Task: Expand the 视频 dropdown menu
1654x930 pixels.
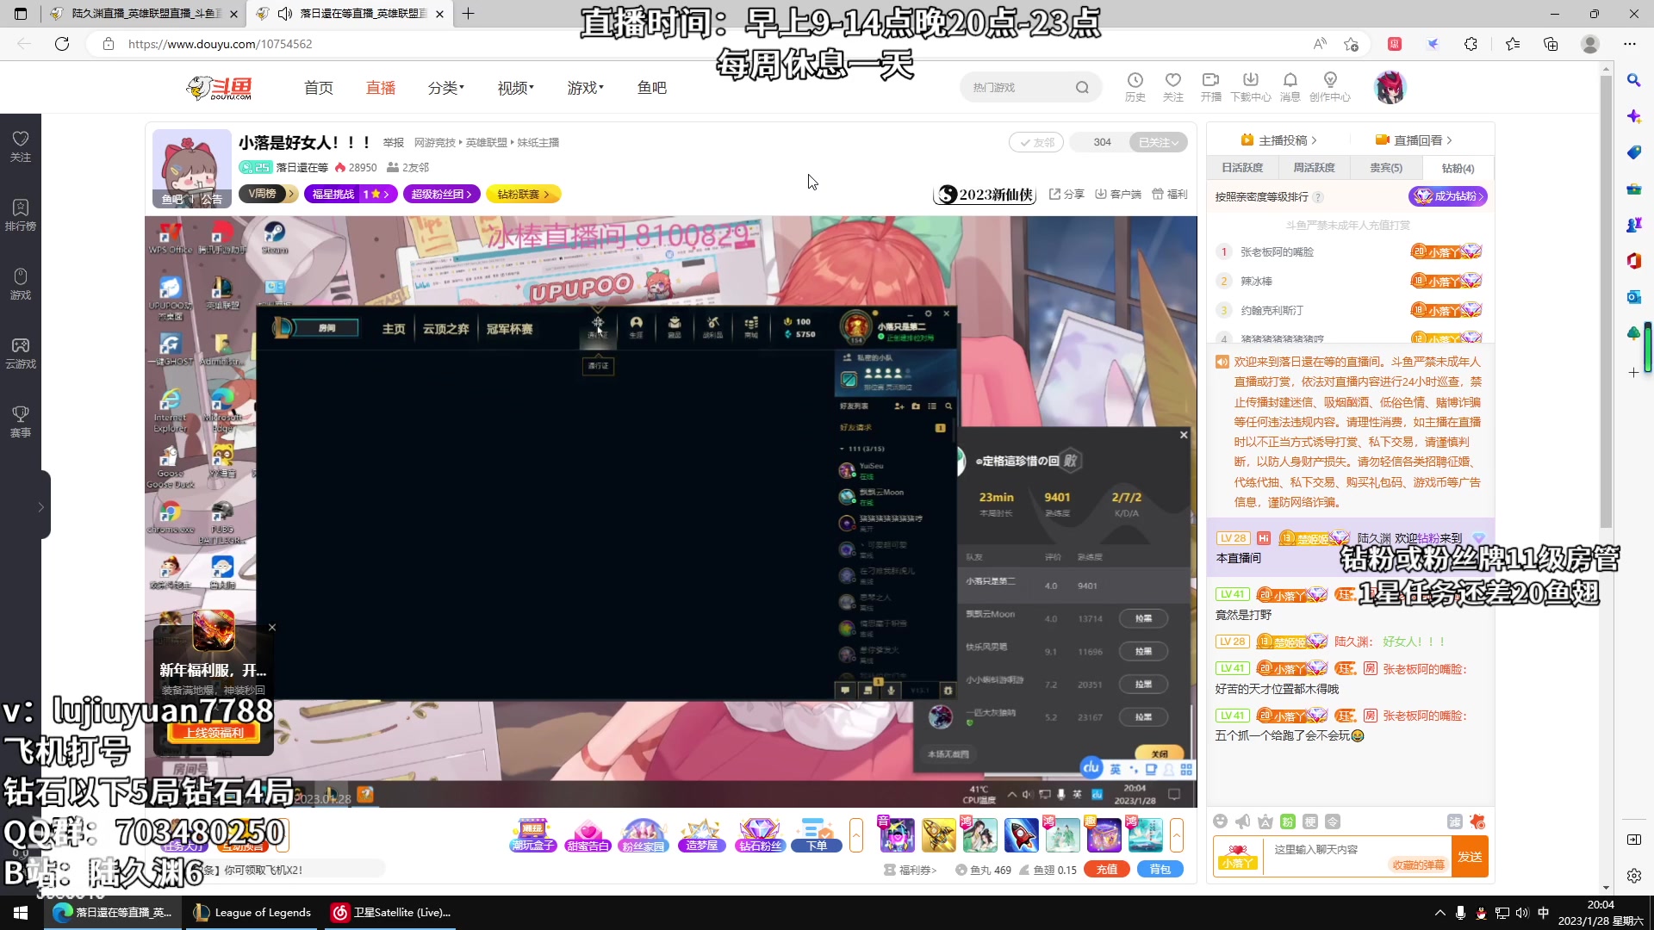Action: click(515, 88)
